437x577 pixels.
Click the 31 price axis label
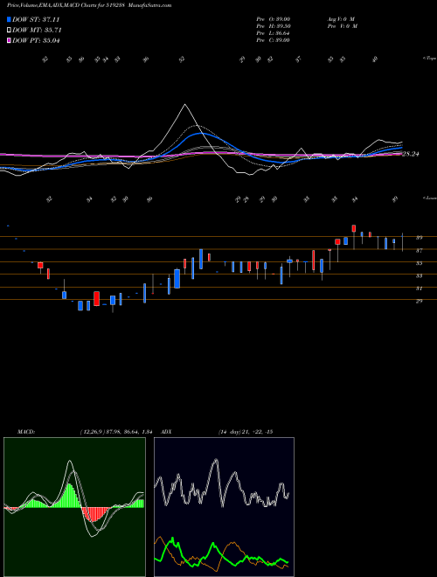click(x=419, y=288)
